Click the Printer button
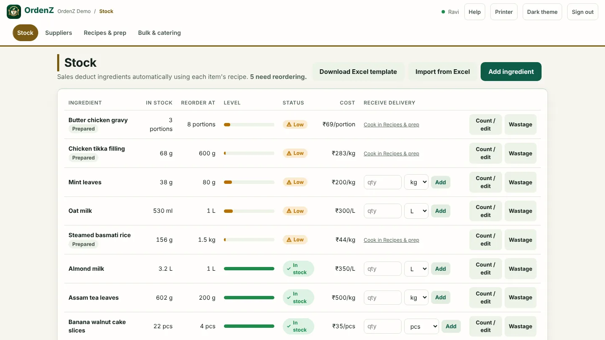The image size is (605, 340). (x=504, y=12)
